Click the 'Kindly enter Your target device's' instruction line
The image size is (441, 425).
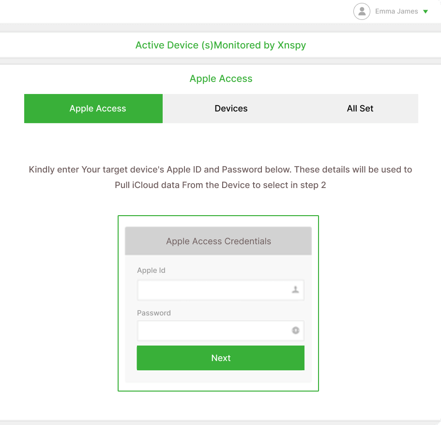[220, 170]
